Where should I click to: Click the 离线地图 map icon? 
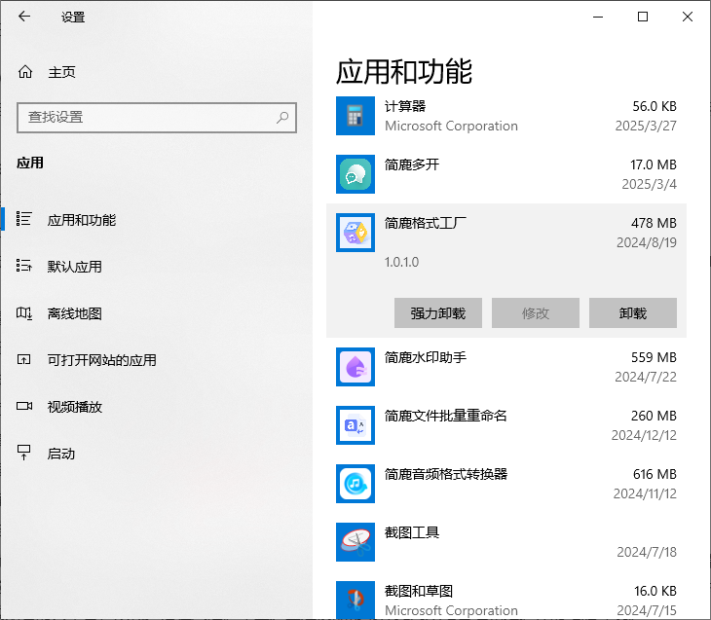pyautogui.click(x=24, y=312)
